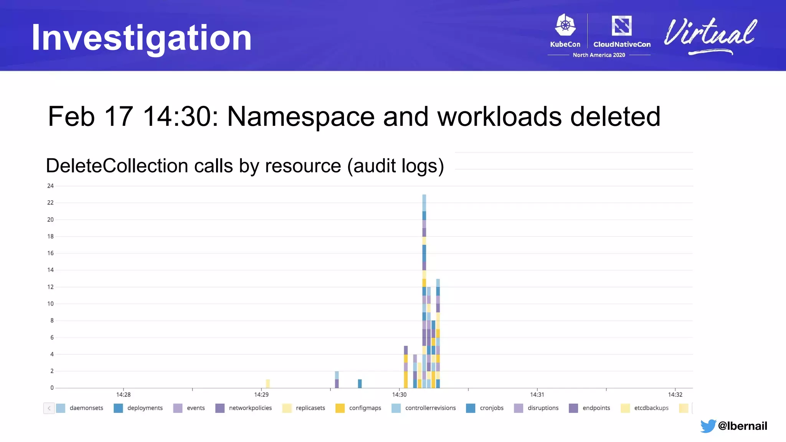Click the 14:28 x-axis label
Screen dimensions: 786x442
[x=124, y=395]
